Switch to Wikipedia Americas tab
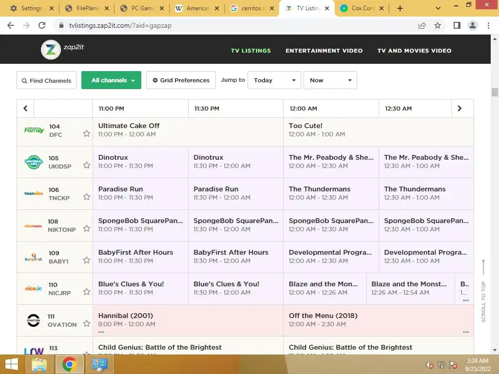This screenshot has width=499, height=374. click(197, 8)
